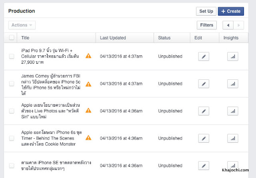This screenshot has width=256, height=178.
Task: Select the Cookie Monster article checkbox
Action: (x=12, y=138)
